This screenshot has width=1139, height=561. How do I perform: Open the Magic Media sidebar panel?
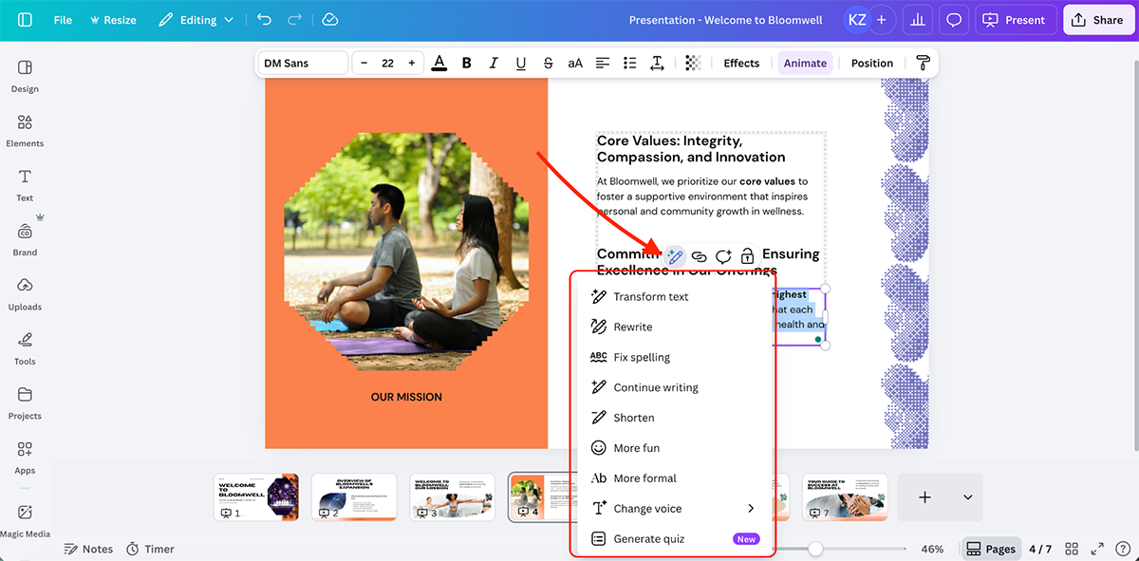point(26,520)
